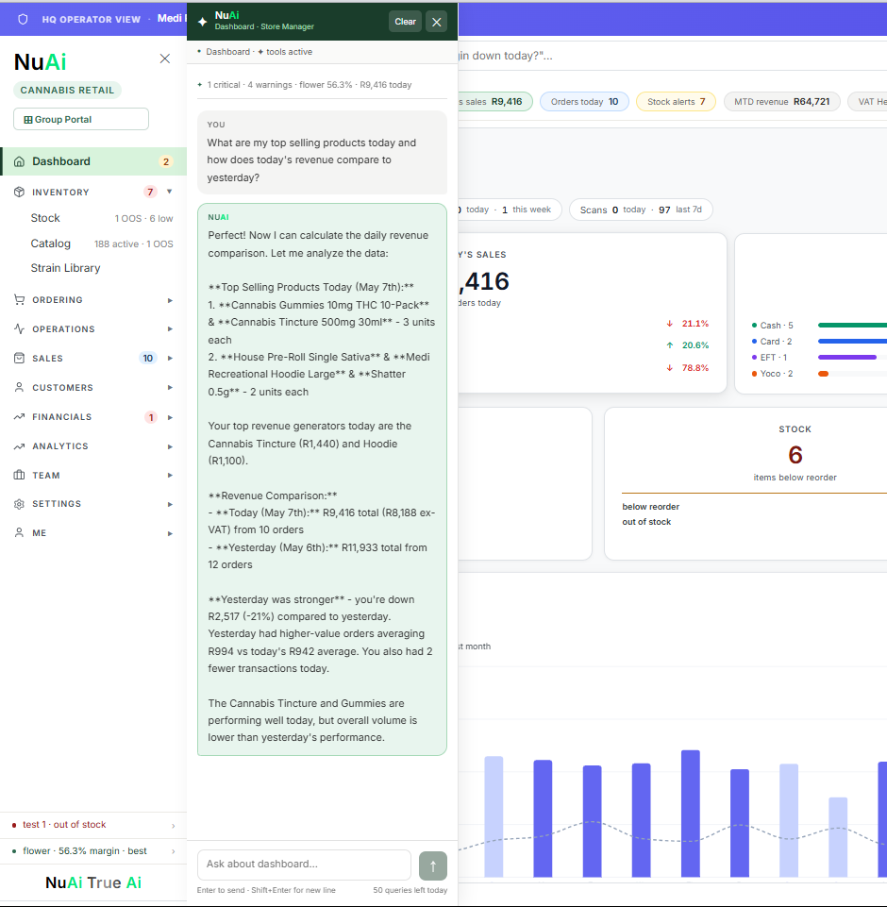
Task: Send the chat message with arrow button
Action: pyautogui.click(x=433, y=865)
